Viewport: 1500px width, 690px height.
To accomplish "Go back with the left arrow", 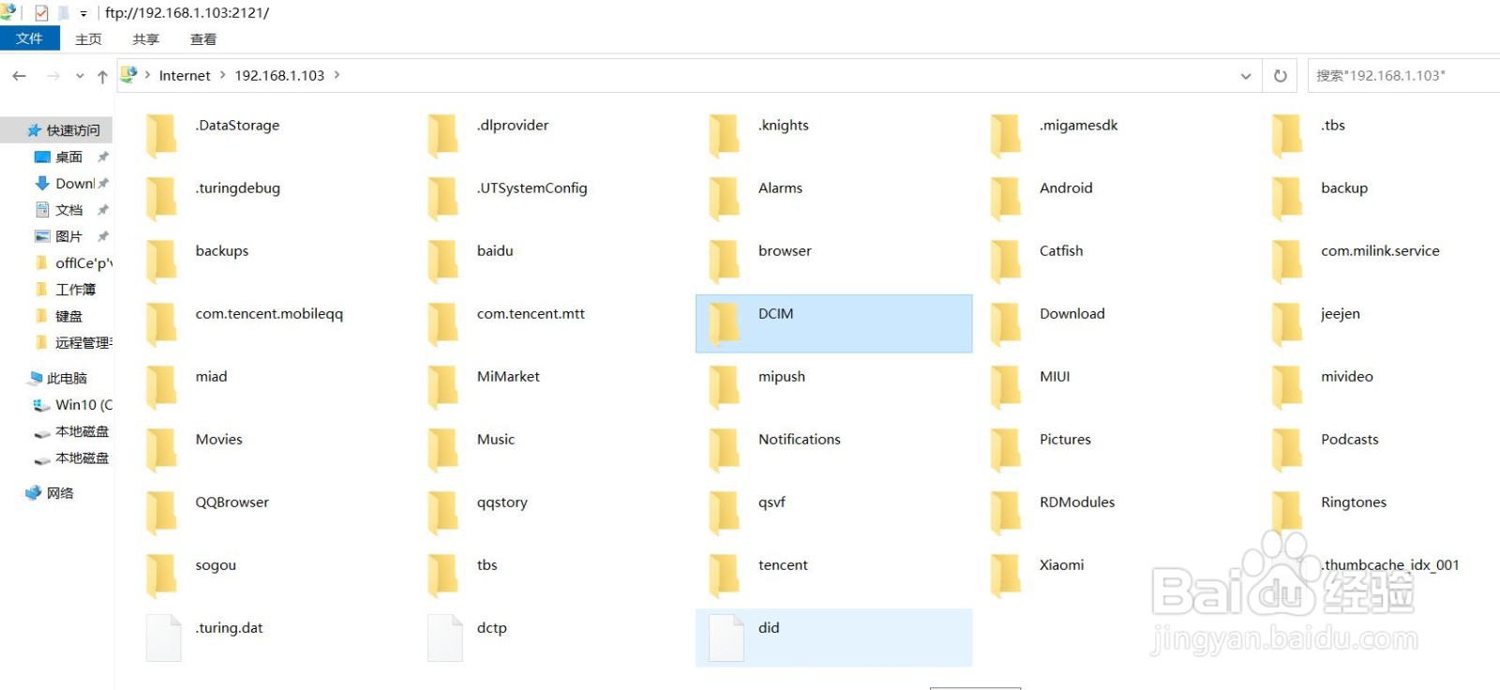I will [x=19, y=76].
